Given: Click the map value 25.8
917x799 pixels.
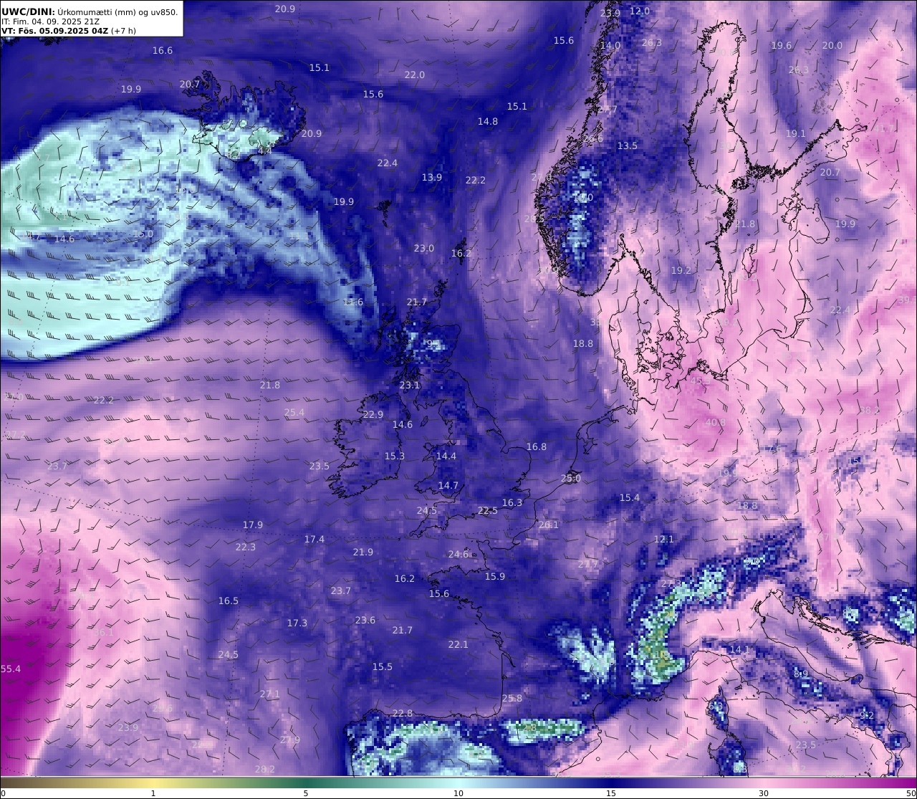Looking at the screenshot, I should point(512,699).
